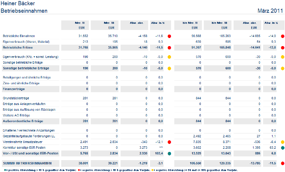Click teal dot in Korrektur sonstige EÜR year-to-date
Viewport: 285px width, 172px height.
click(x=283, y=148)
